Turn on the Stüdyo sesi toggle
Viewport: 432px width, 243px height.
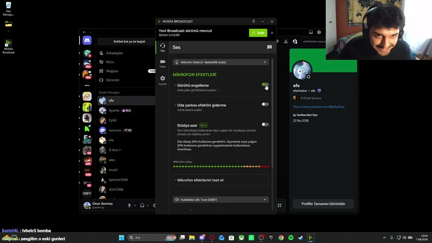pos(265,125)
